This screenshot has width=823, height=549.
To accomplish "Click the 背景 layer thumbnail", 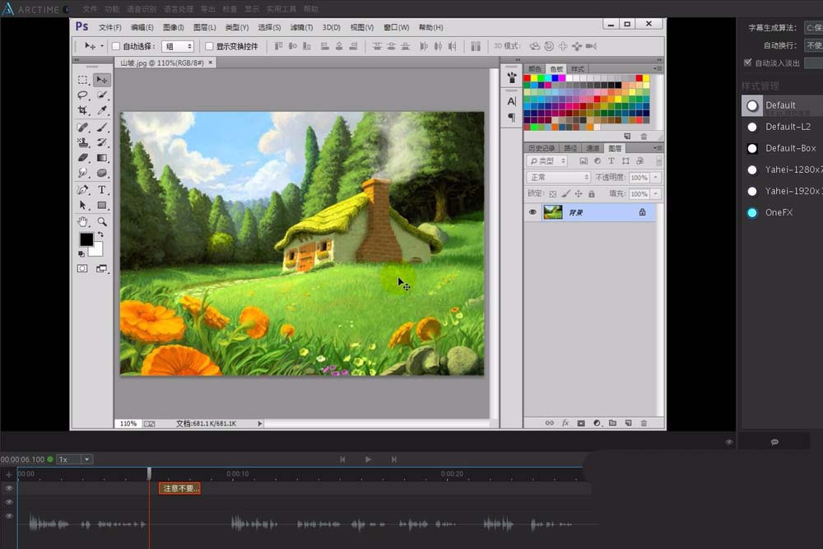I will tap(553, 212).
